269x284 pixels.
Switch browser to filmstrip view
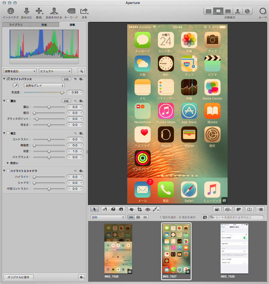(x=131, y=217)
